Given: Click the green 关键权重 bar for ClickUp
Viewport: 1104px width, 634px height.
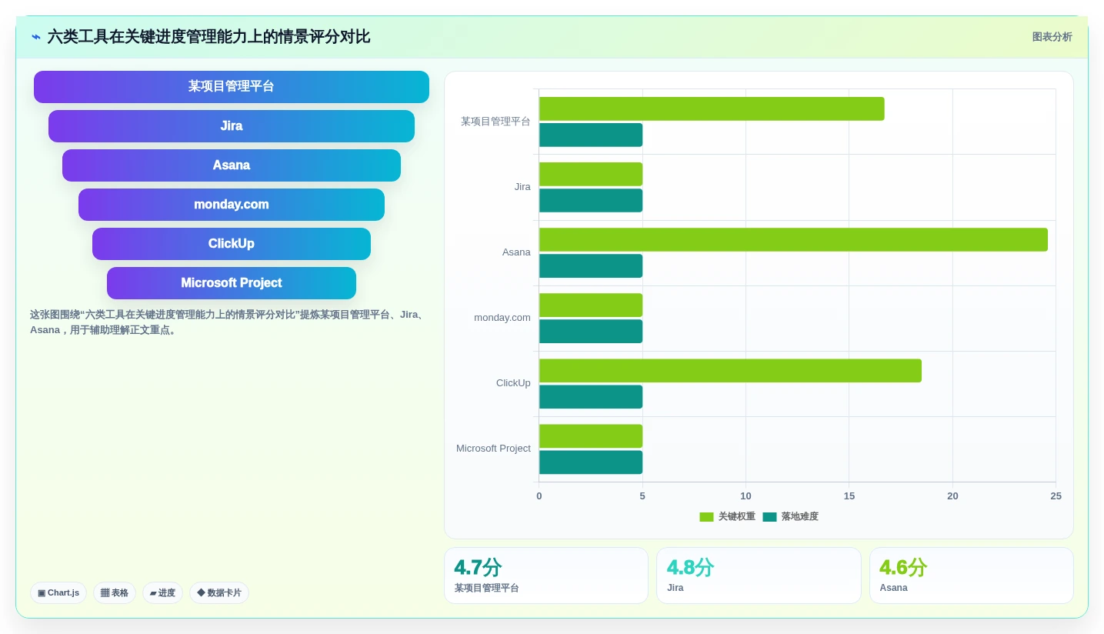Looking at the screenshot, I should (730, 371).
